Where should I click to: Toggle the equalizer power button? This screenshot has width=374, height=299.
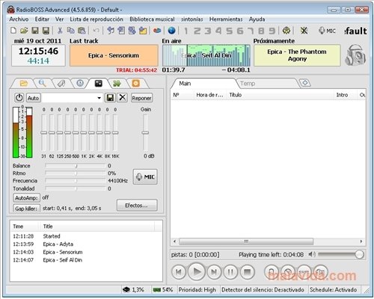[19, 98]
